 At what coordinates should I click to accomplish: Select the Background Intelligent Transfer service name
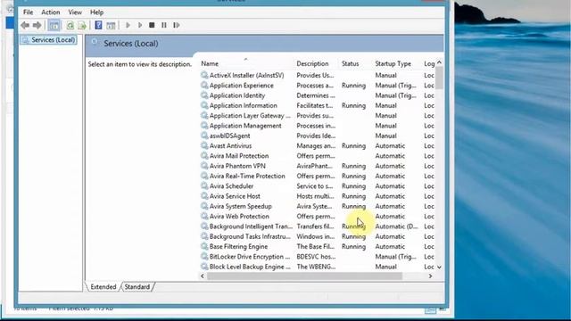click(251, 226)
